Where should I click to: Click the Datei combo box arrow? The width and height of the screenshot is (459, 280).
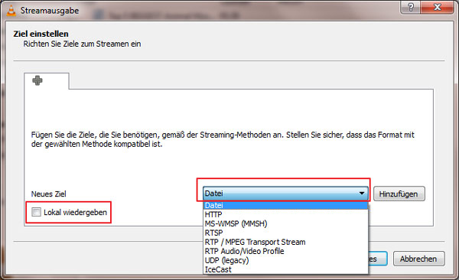click(x=362, y=194)
